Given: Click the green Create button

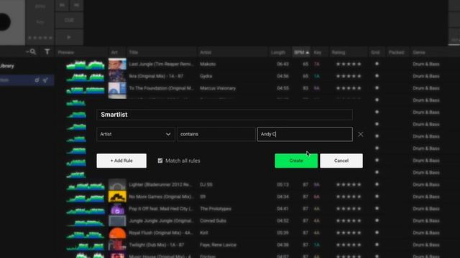Looking at the screenshot, I should (296, 161).
